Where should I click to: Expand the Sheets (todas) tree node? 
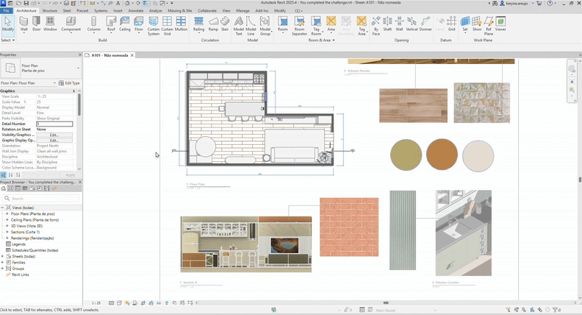click(x=3, y=256)
